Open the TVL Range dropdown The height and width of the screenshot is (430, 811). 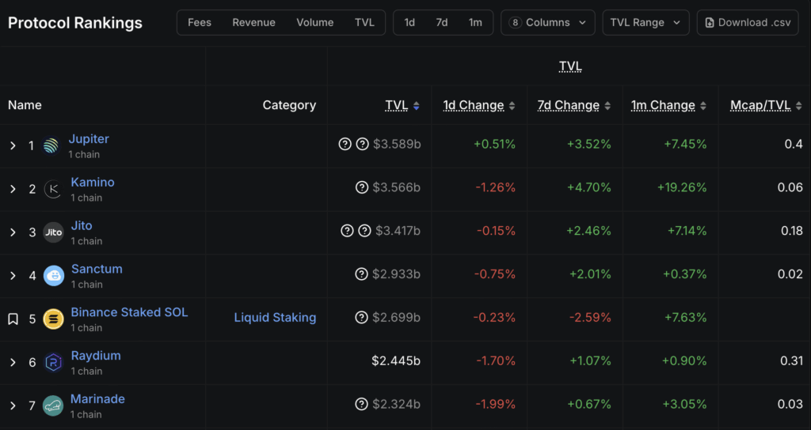click(645, 22)
